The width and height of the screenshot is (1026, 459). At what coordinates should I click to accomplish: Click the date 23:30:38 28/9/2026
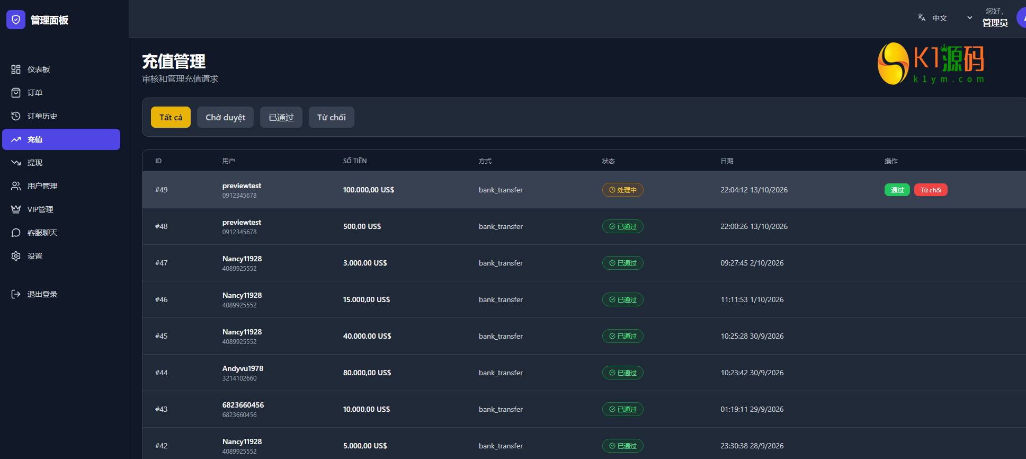pos(752,446)
